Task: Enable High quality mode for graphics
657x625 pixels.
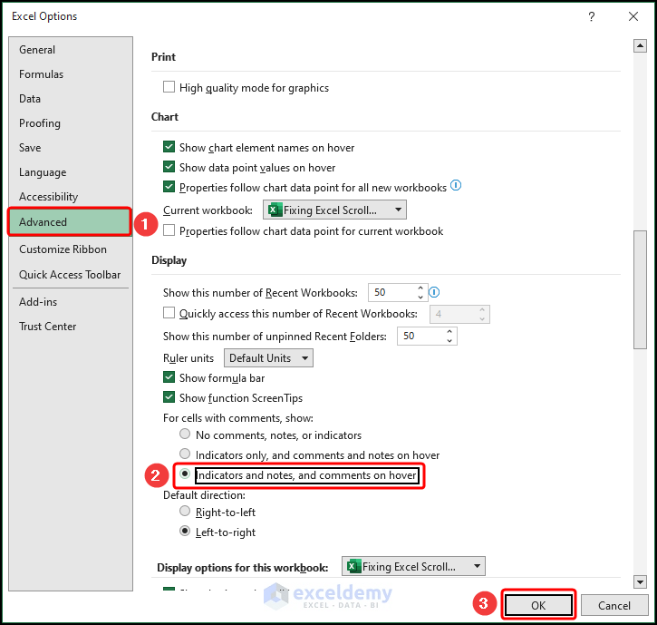Action: click(169, 87)
